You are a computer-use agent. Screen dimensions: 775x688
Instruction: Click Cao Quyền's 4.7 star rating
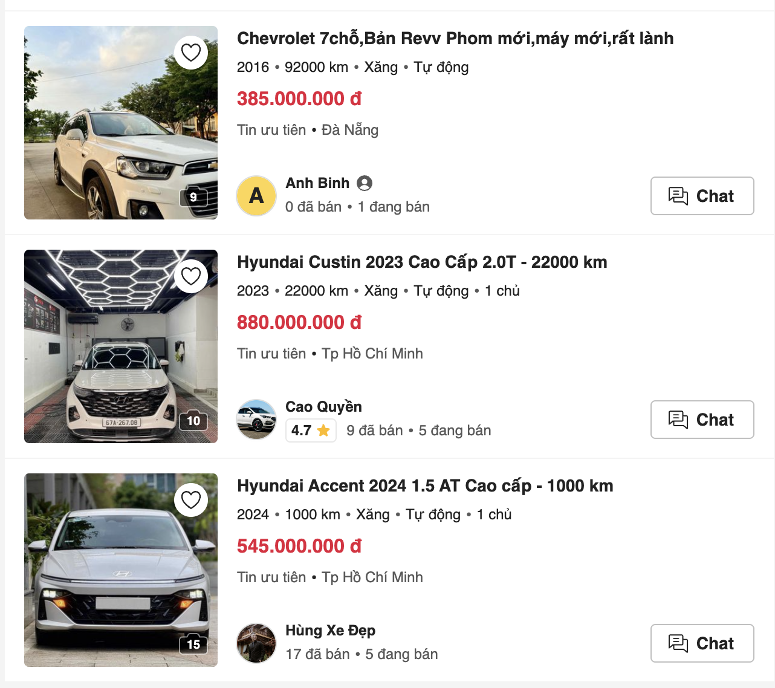pyautogui.click(x=311, y=430)
